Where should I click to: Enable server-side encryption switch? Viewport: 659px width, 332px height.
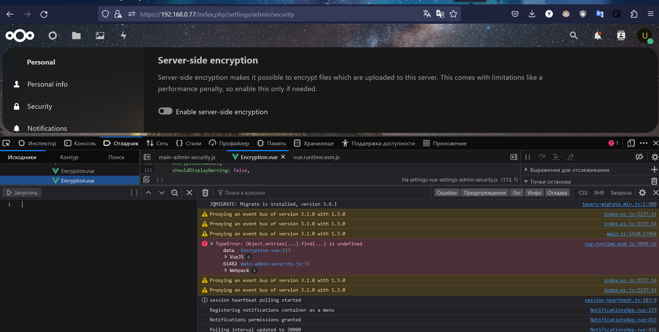click(x=165, y=111)
